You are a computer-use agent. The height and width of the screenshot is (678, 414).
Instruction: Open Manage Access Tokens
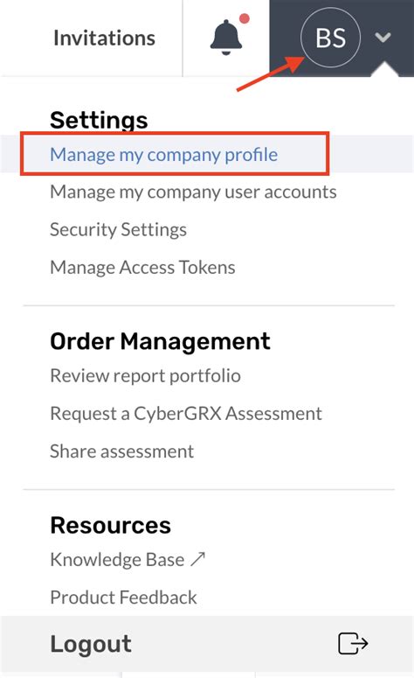[142, 267]
